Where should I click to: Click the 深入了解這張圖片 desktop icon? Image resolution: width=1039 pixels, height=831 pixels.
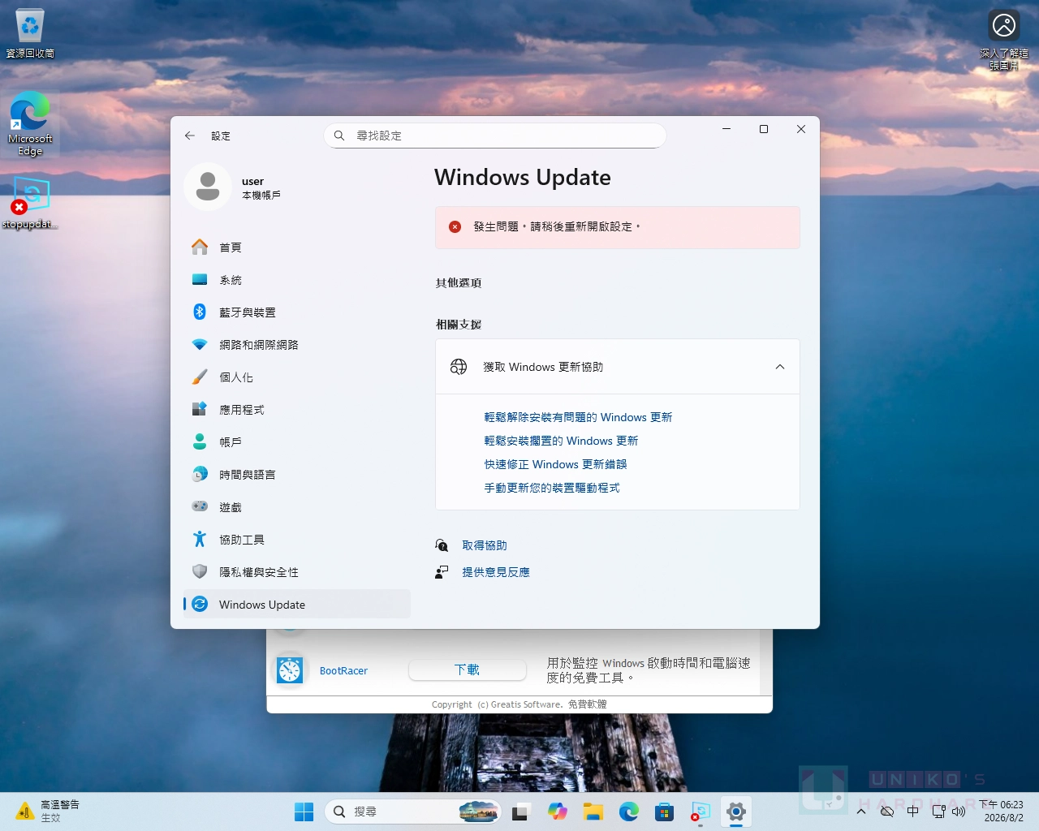1004,40
